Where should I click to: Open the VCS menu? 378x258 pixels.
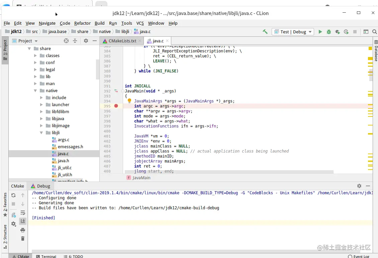pyautogui.click(x=140, y=23)
